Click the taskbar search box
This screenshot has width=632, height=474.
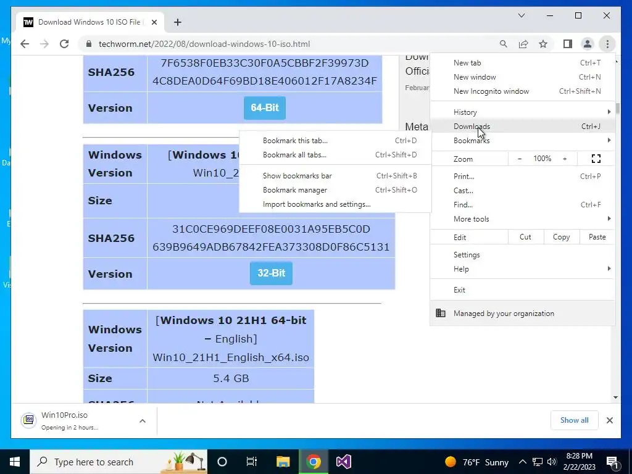pos(118,462)
